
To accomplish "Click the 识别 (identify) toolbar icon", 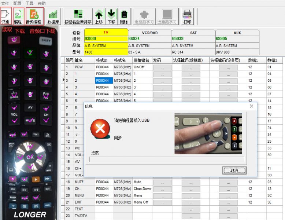I will click(5, 16).
